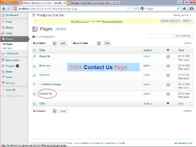Check the Website Design row checkbox
The width and height of the screenshot is (196, 147).
[35, 85]
